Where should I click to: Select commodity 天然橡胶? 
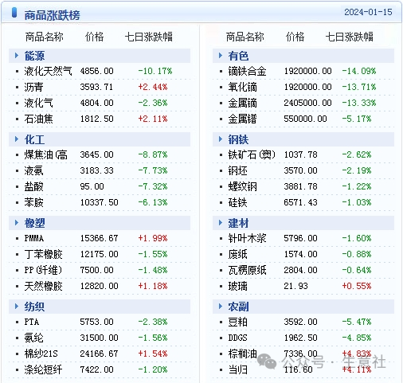pos(43,286)
